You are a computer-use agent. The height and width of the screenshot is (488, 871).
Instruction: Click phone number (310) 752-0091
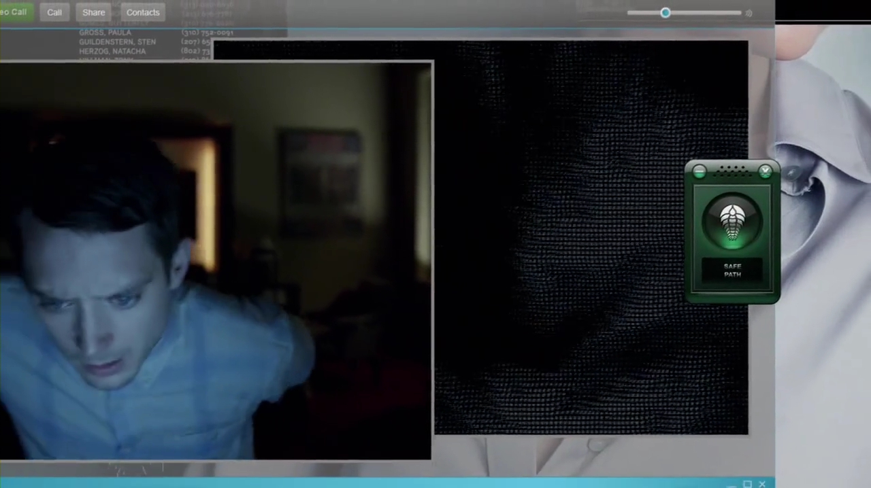click(207, 33)
